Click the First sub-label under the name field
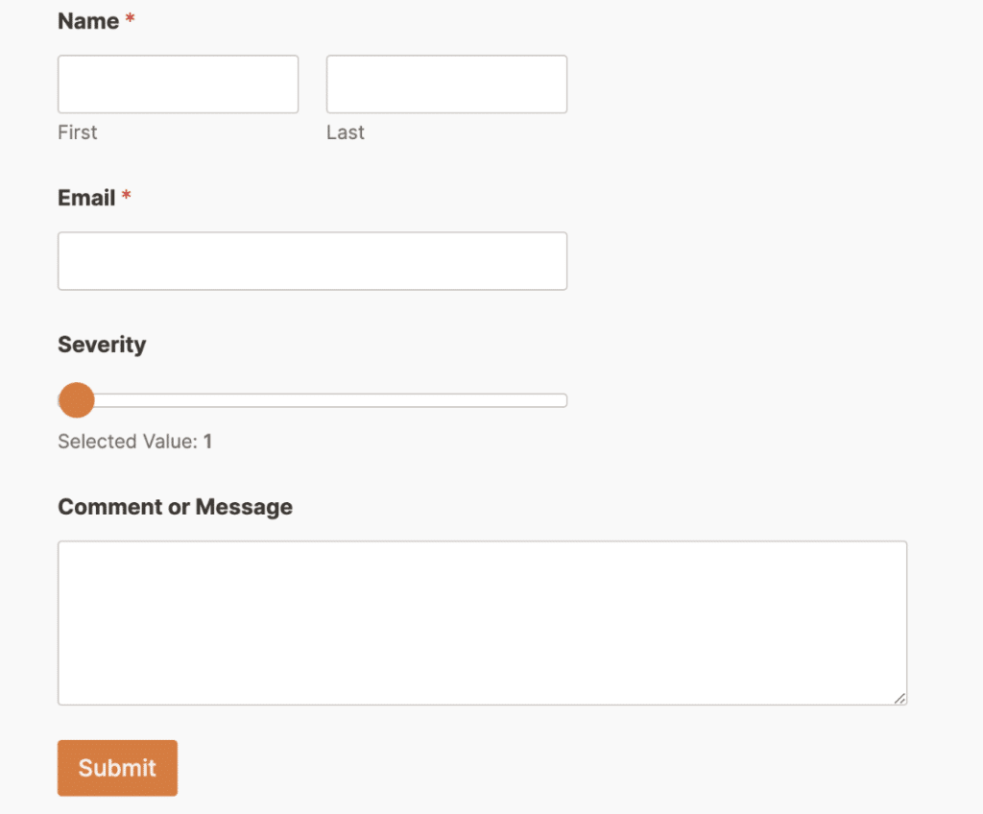This screenshot has height=814, width=983. pyautogui.click(x=78, y=132)
